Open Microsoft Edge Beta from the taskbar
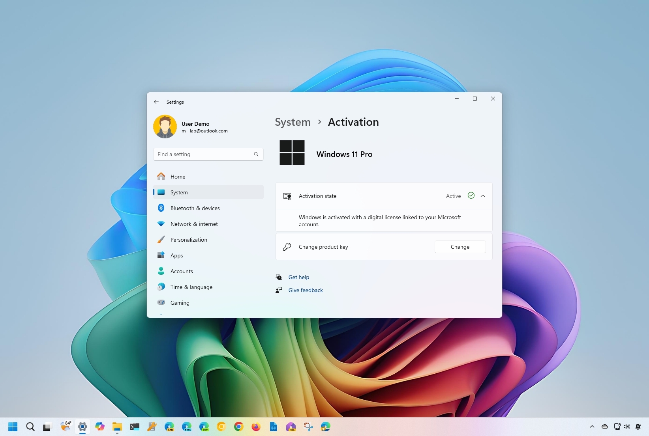Image resolution: width=649 pixels, height=436 pixels. pyautogui.click(x=187, y=427)
